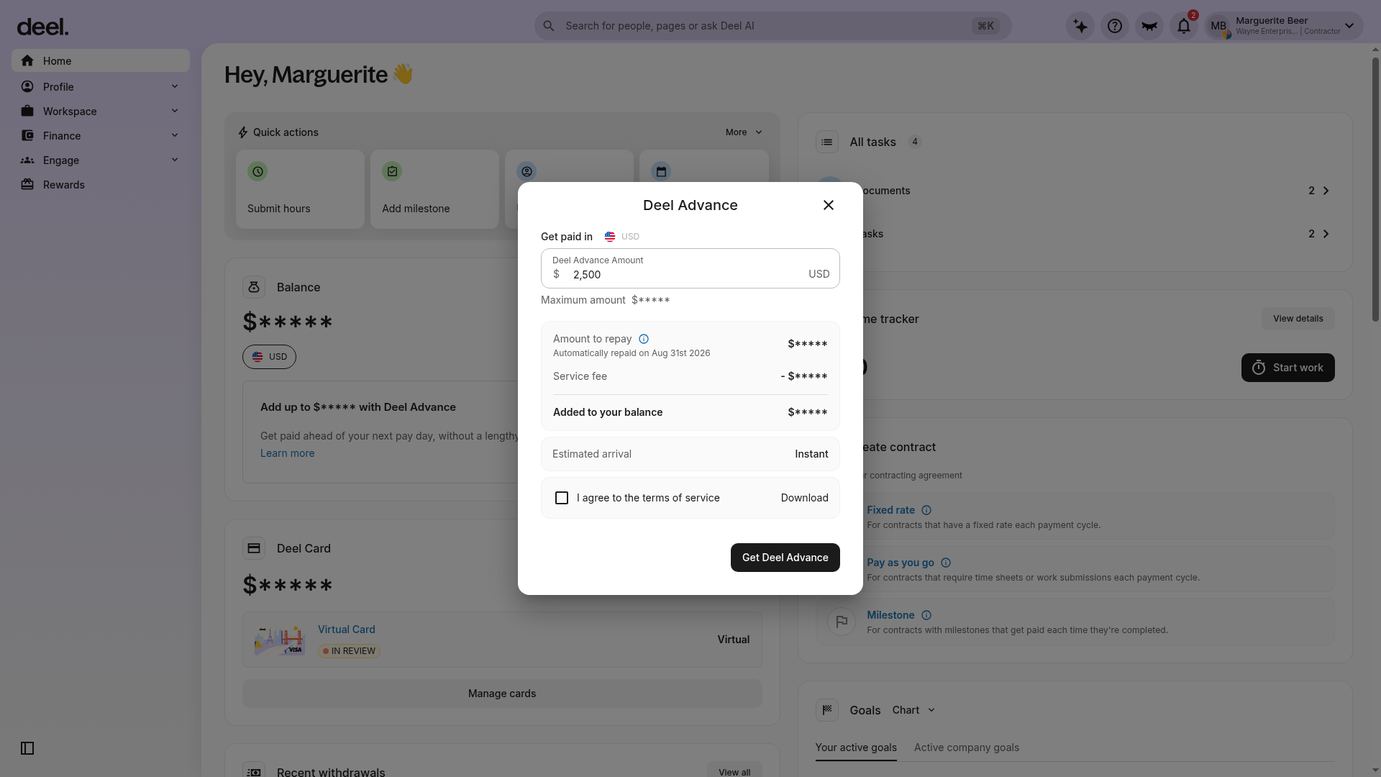View all recent withdrawals
This screenshot has width=1381, height=777.
tap(734, 772)
